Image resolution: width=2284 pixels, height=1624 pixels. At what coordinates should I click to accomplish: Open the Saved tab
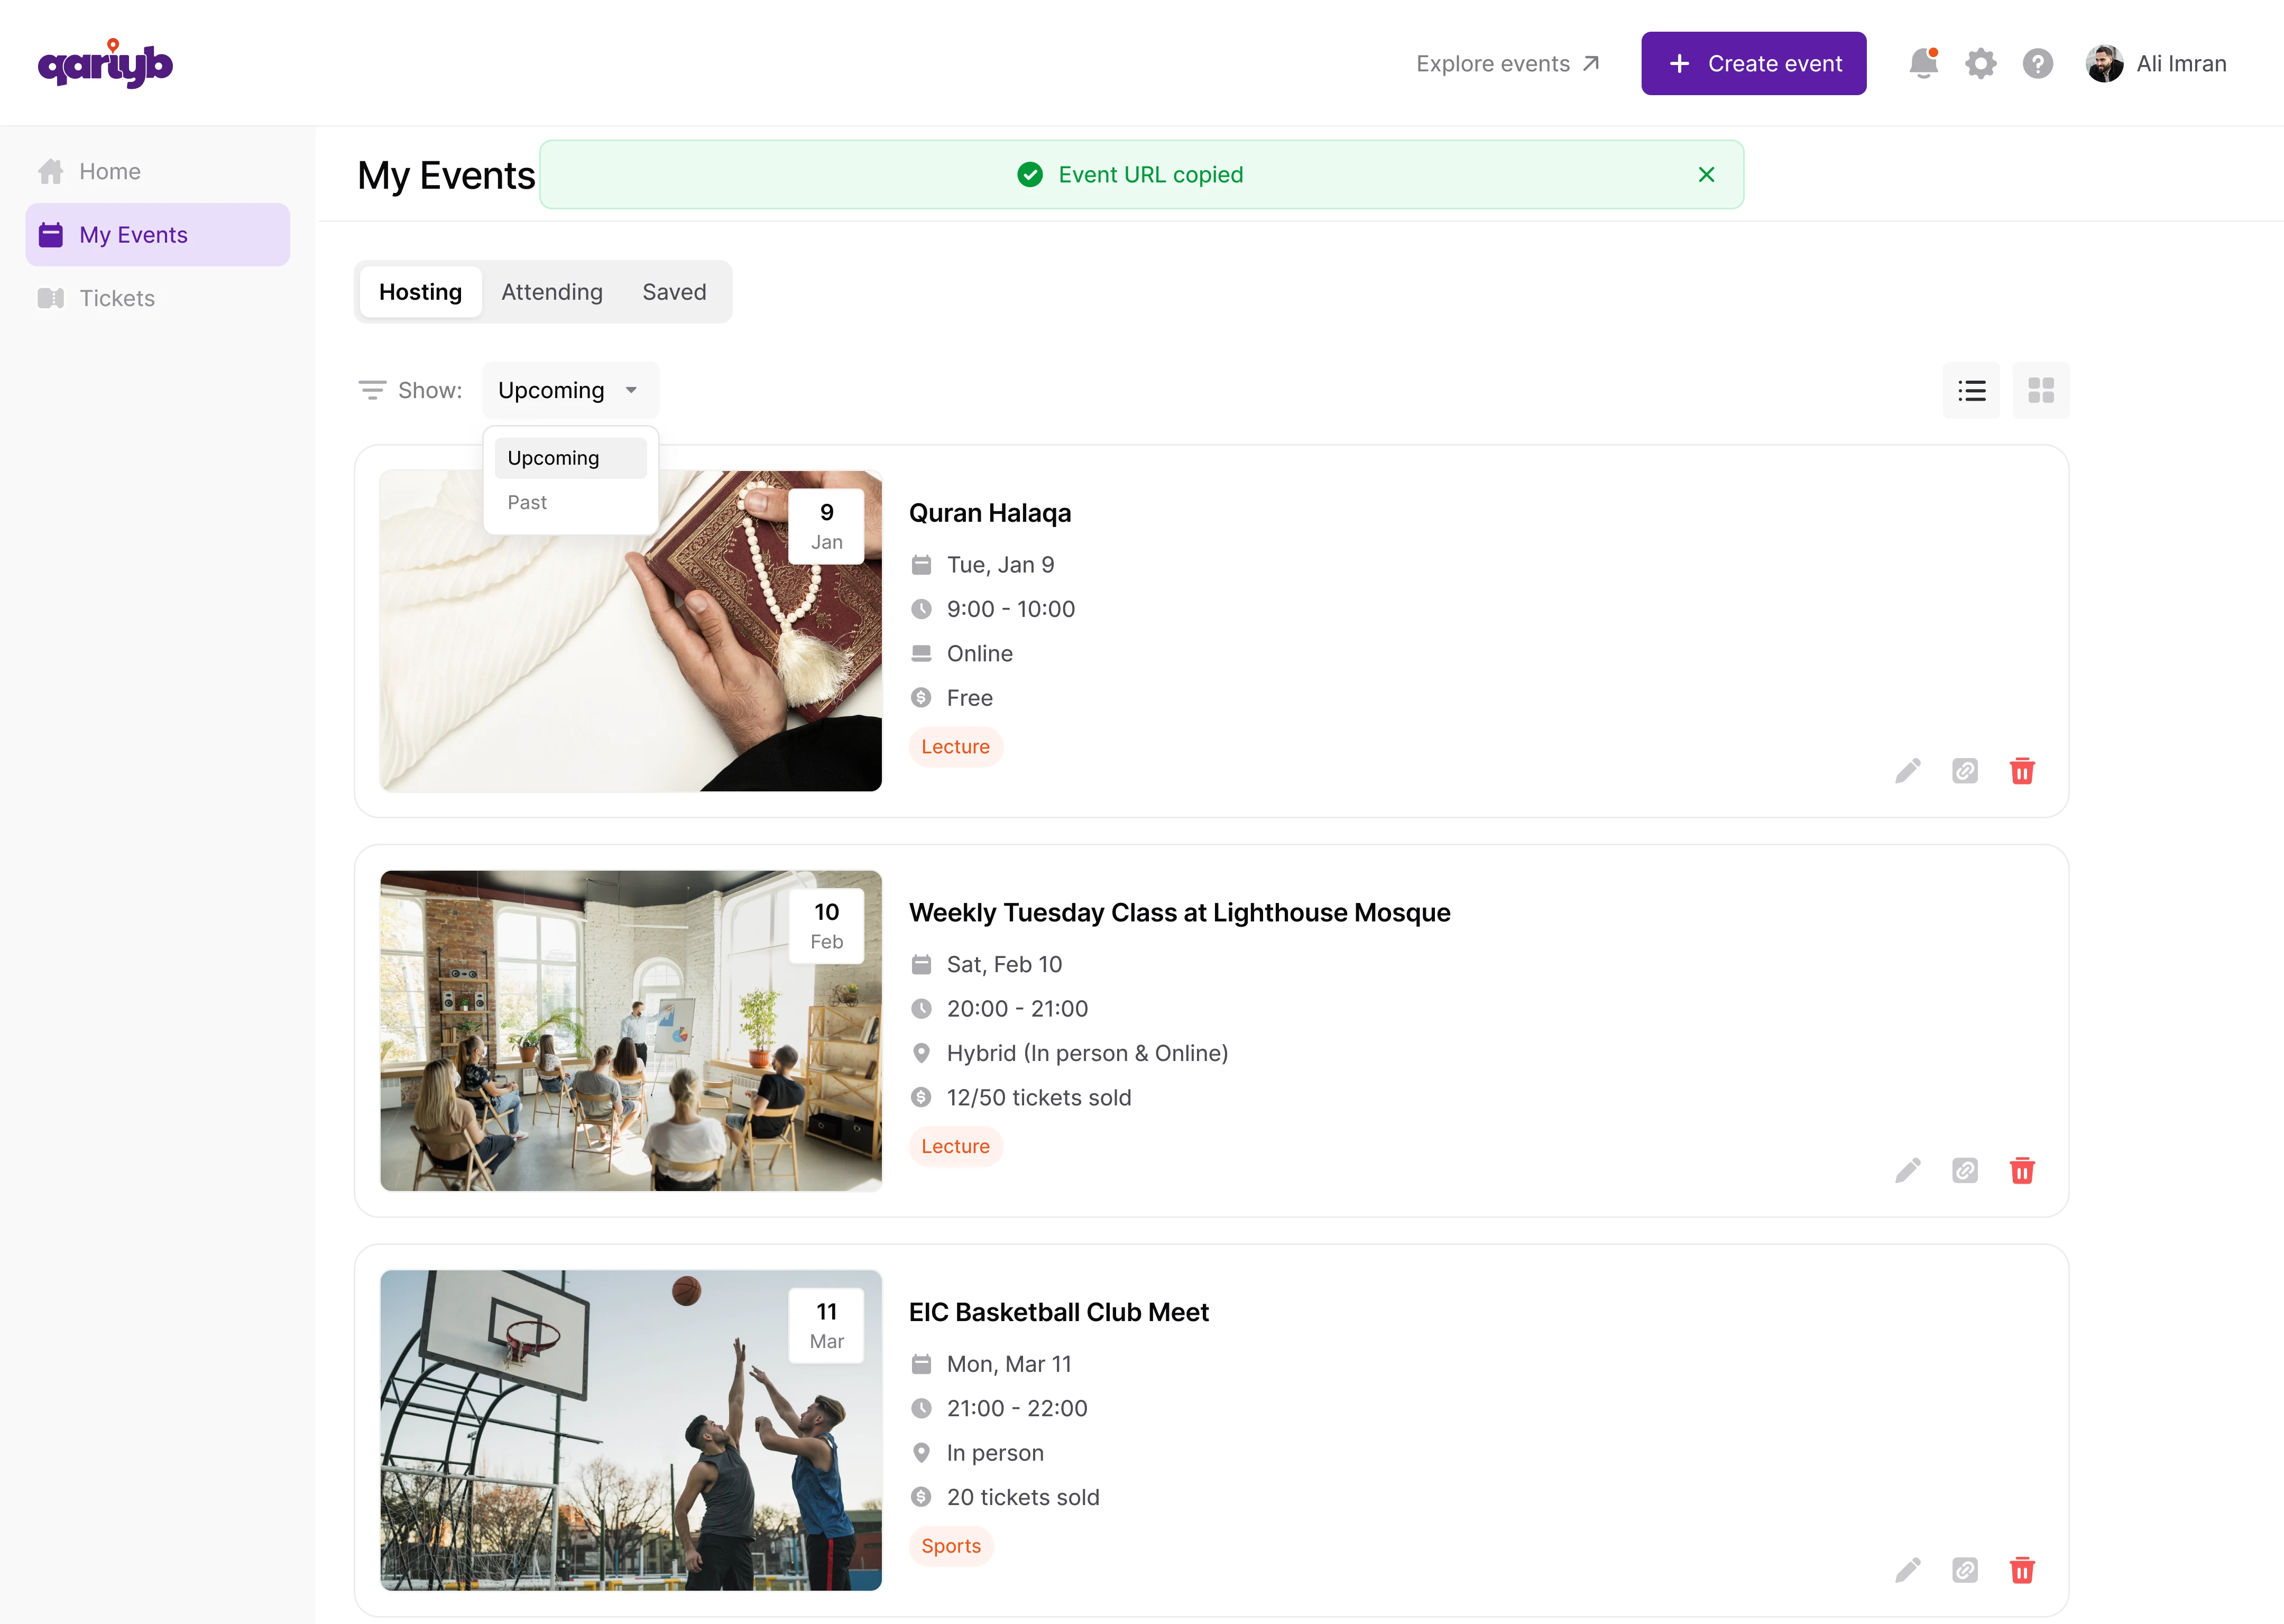click(674, 292)
